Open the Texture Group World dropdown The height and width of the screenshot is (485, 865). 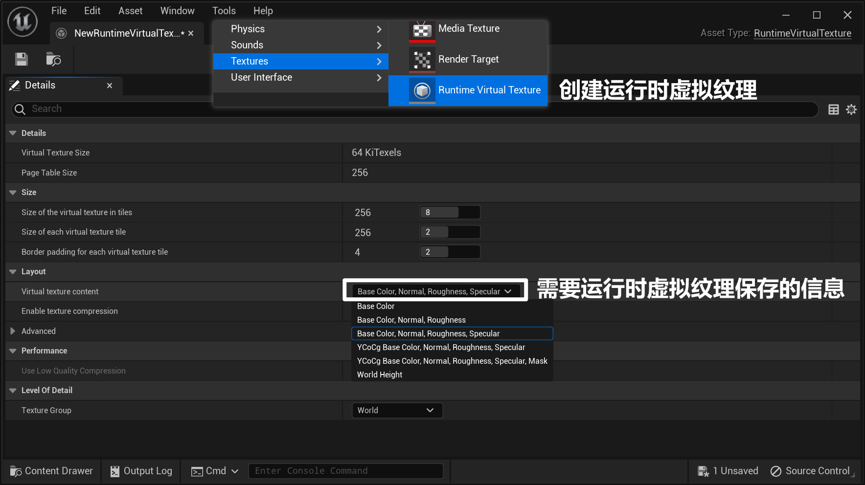coord(397,411)
